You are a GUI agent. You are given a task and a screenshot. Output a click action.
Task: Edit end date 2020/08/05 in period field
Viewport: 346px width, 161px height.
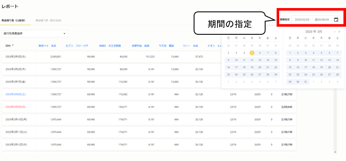[x=322, y=19]
